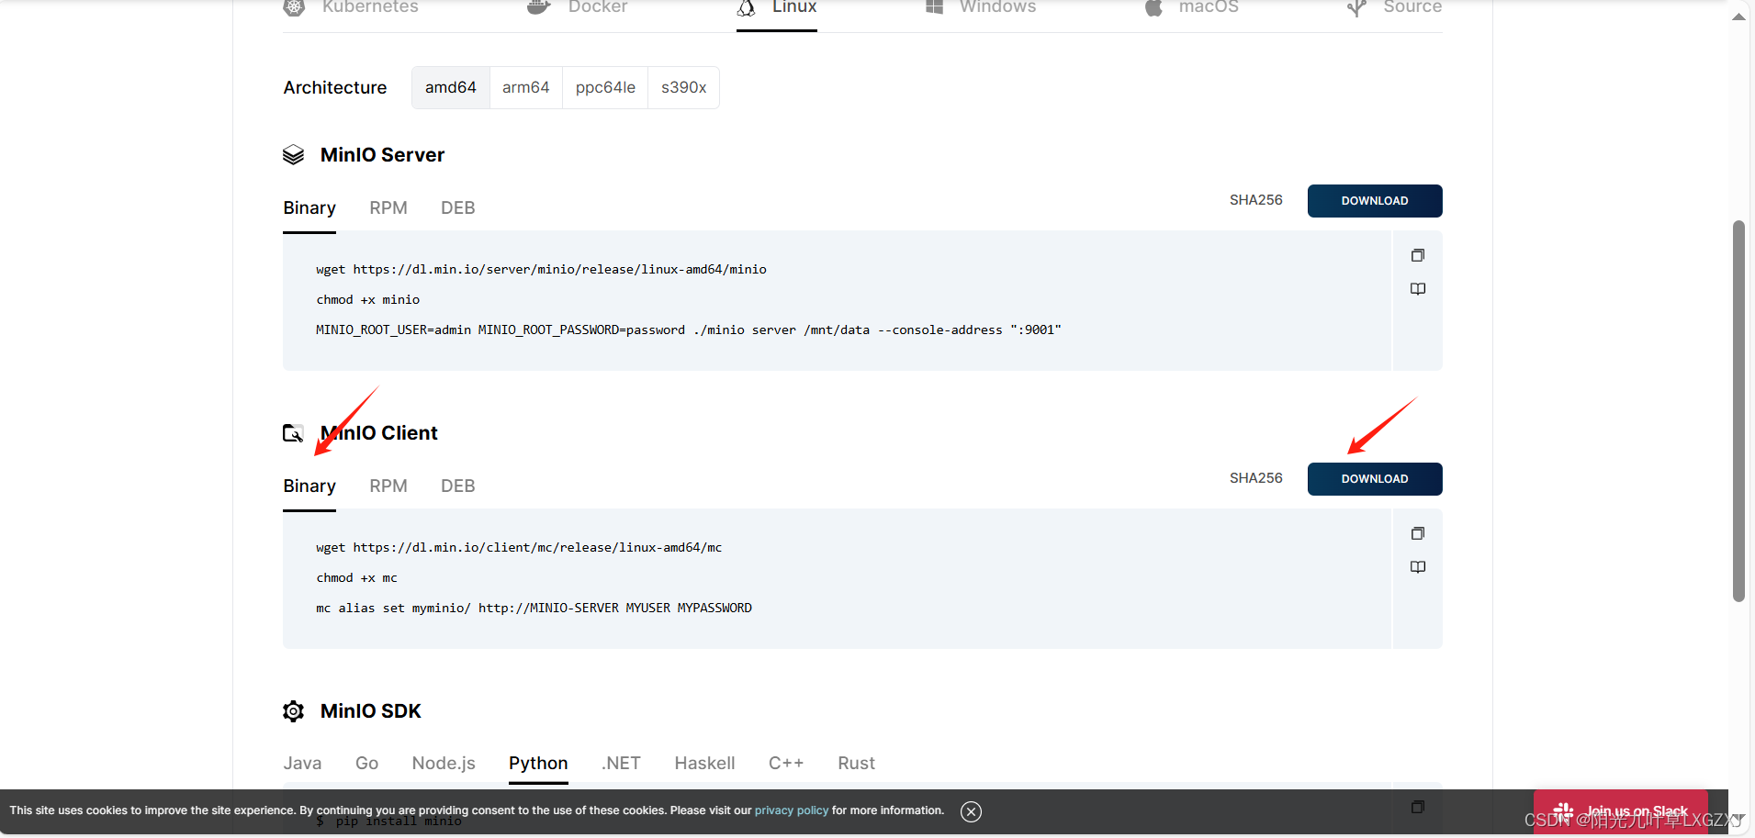Screen dimensions: 1755x838
Task: Click the wget mc client command line
Action: click(x=519, y=548)
